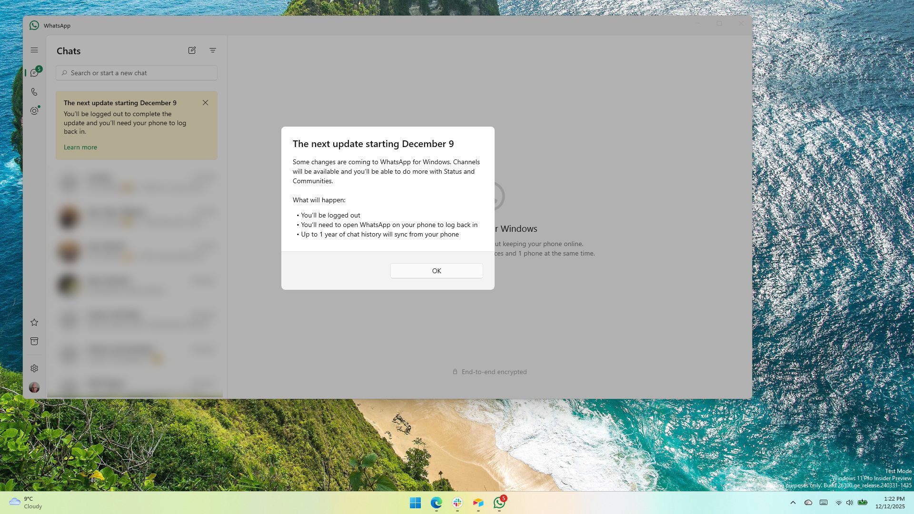Start a new chat
Viewport: 914px width, 514px height.
192,50
